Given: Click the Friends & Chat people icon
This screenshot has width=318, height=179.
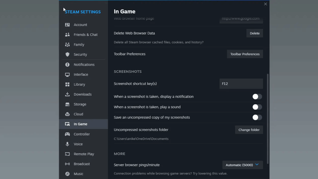Looking at the screenshot, I should tap(67, 35).
